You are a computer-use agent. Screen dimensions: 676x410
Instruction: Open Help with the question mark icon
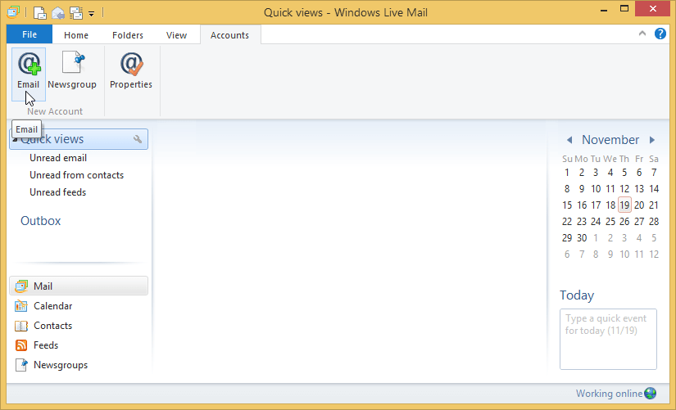point(660,34)
